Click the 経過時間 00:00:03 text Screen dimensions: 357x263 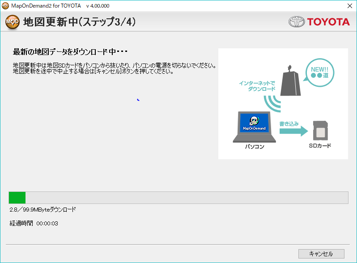tap(34, 223)
